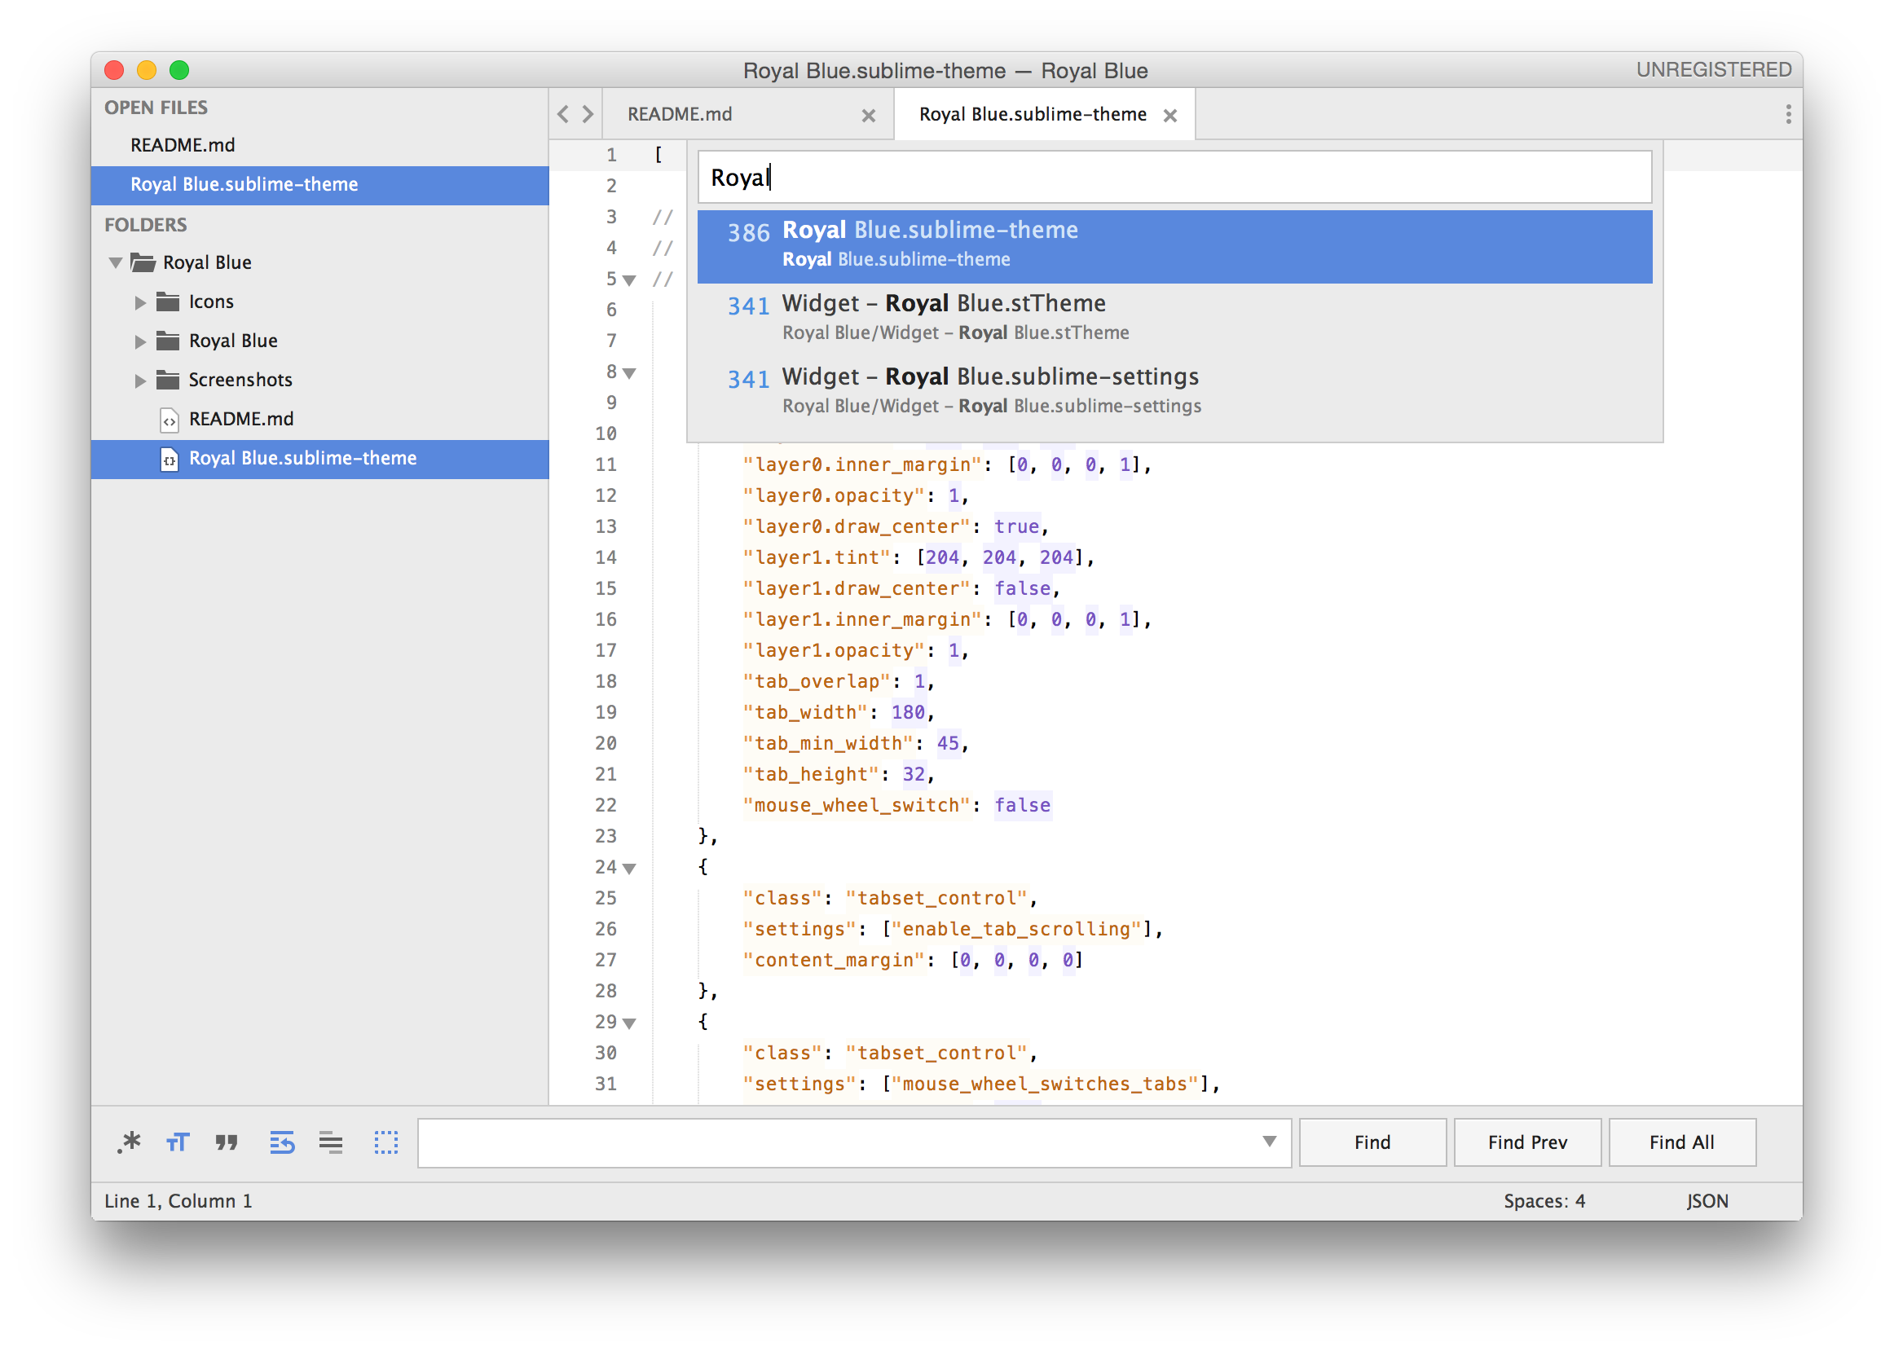The image size is (1894, 1351).
Task: Close the README.md tab
Action: (869, 116)
